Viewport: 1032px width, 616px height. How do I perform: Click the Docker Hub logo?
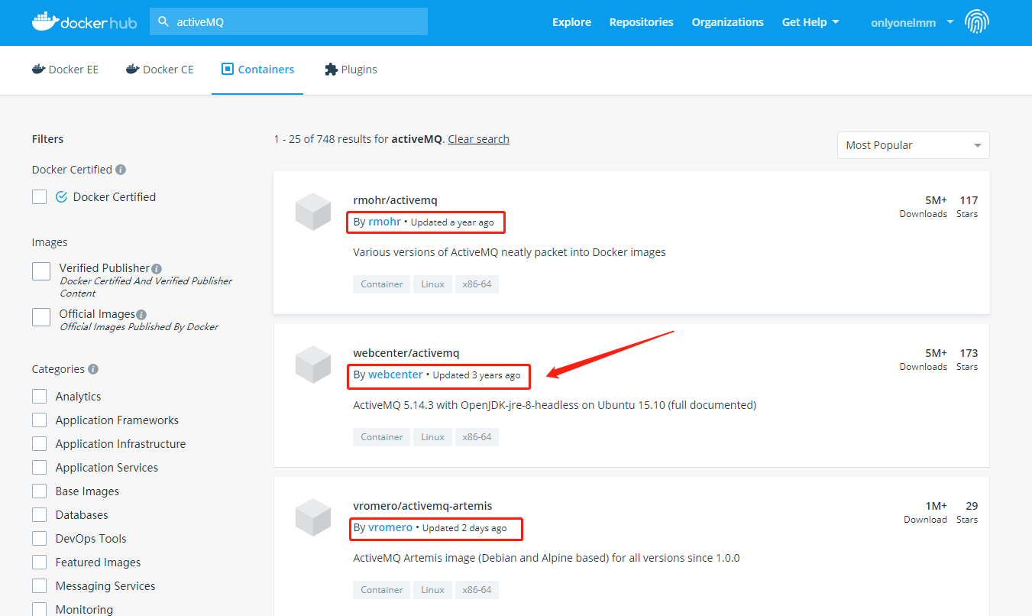coord(84,21)
